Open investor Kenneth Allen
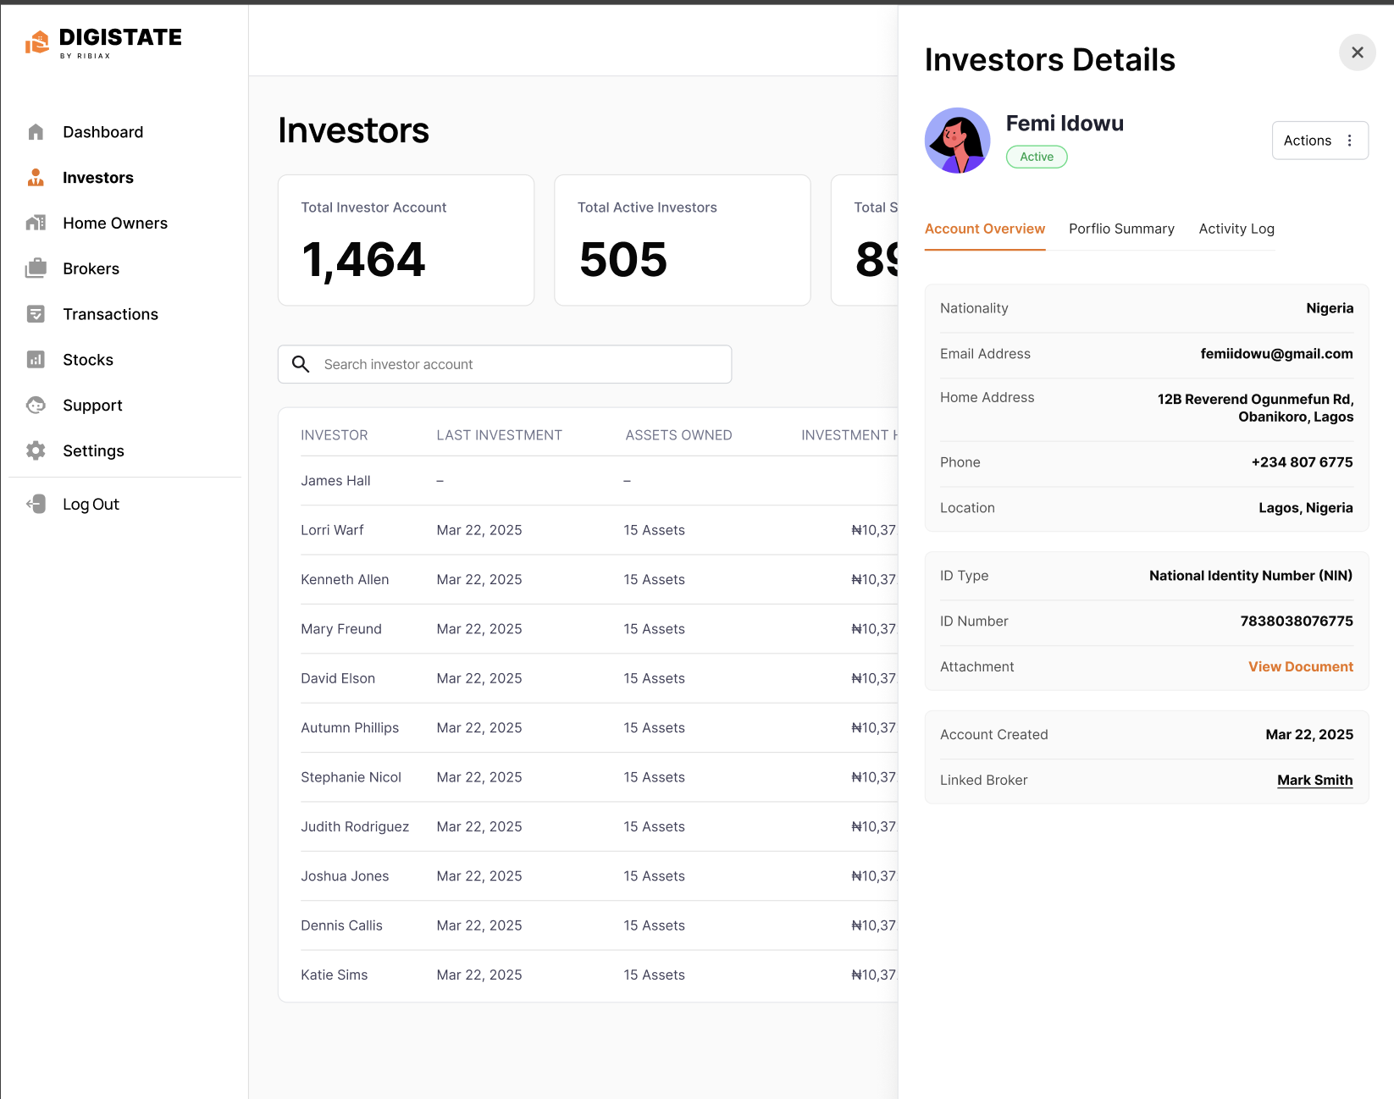Screen dimensions: 1394x1099 point(345,579)
